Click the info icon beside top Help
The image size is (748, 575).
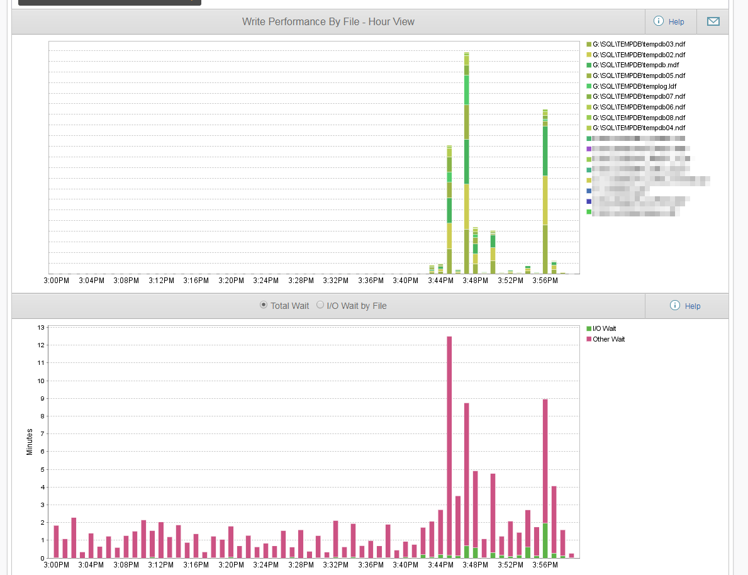coord(658,21)
